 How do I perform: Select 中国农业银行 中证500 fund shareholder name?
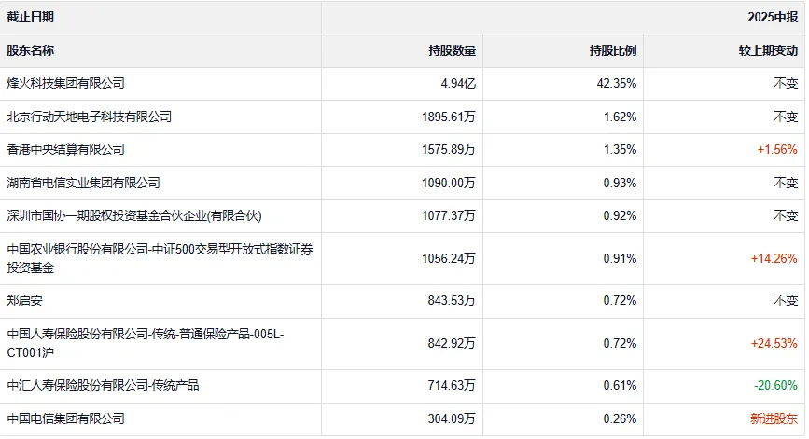tap(160, 259)
